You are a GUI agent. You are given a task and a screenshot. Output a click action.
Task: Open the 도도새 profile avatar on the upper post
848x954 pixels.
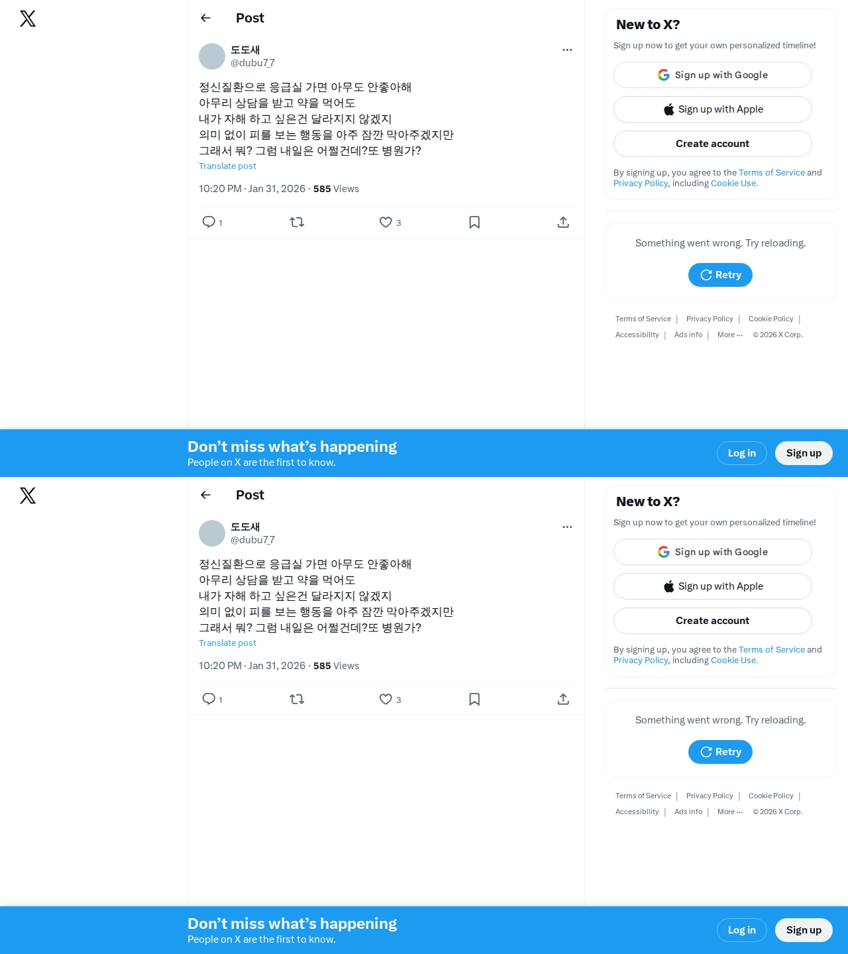tap(212, 56)
